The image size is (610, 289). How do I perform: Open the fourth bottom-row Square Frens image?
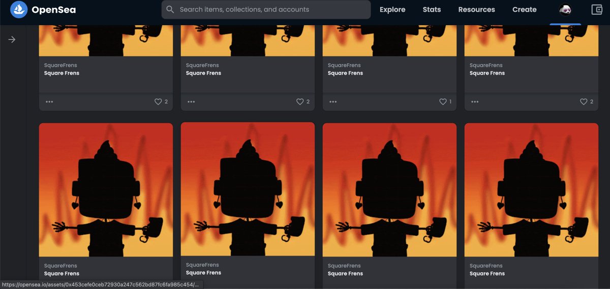[531, 190]
